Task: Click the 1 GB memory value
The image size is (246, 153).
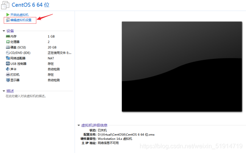Action: (x=51, y=36)
